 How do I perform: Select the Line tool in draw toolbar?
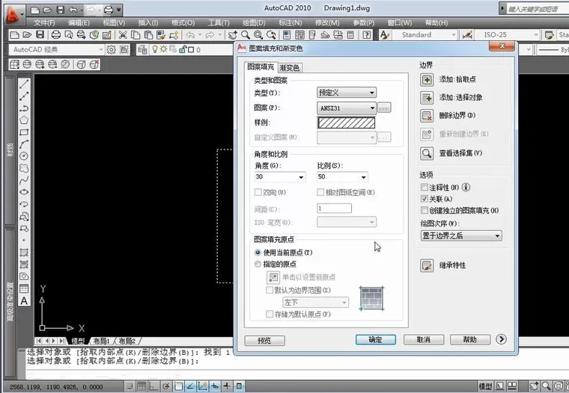[24, 84]
